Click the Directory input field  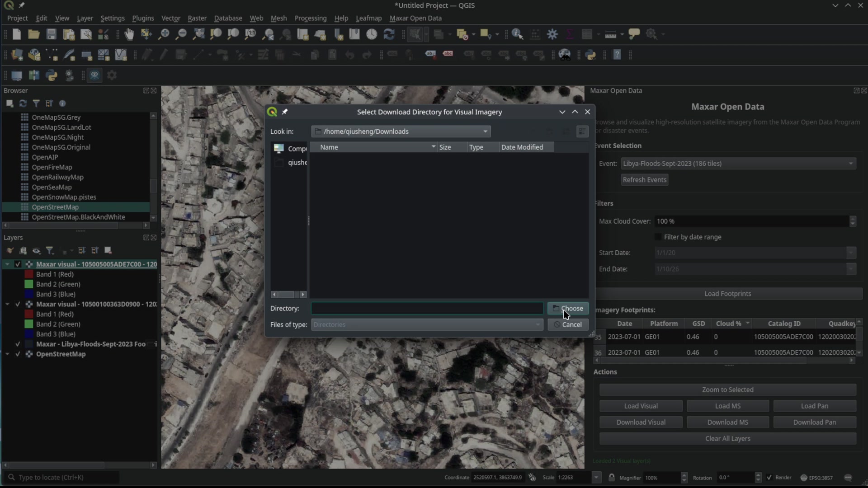click(x=427, y=308)
